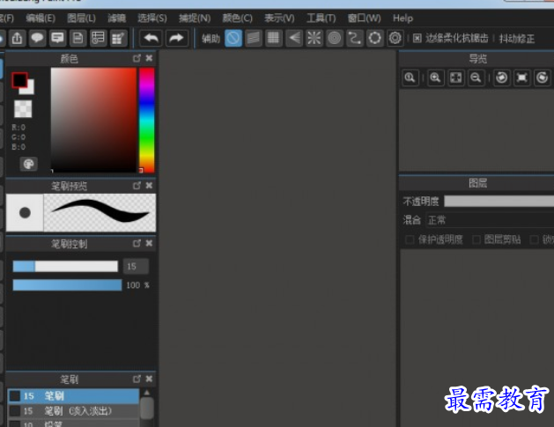Click the 抖动修正 stabilizer label
The height and width of the screenshot is (427, 554).
coord(516,39)
